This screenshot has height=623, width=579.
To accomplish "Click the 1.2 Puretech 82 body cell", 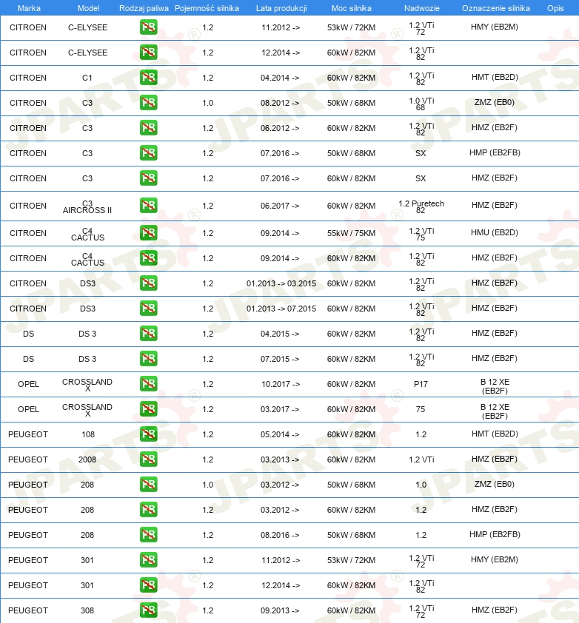I will point(421,206).
